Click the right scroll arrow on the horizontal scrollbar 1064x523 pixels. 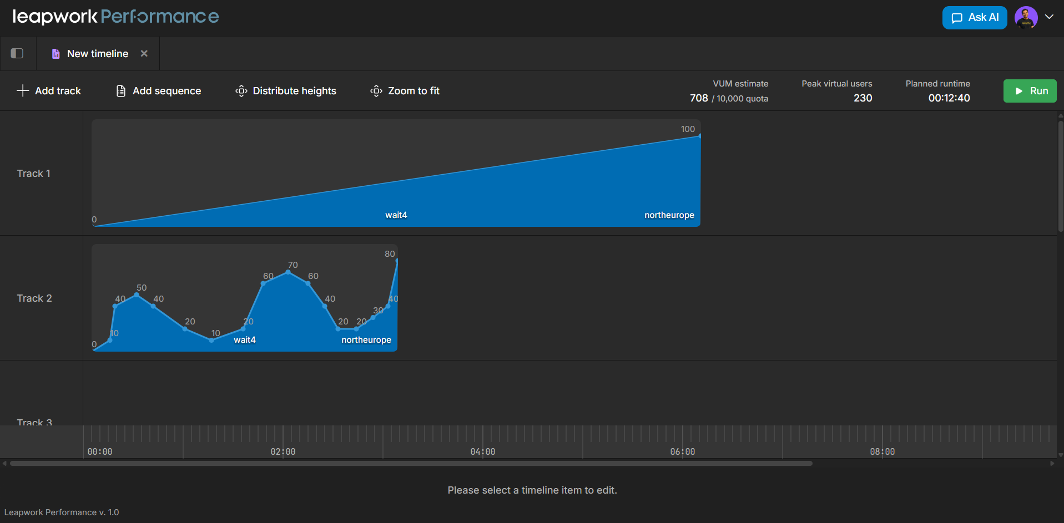1052,464
